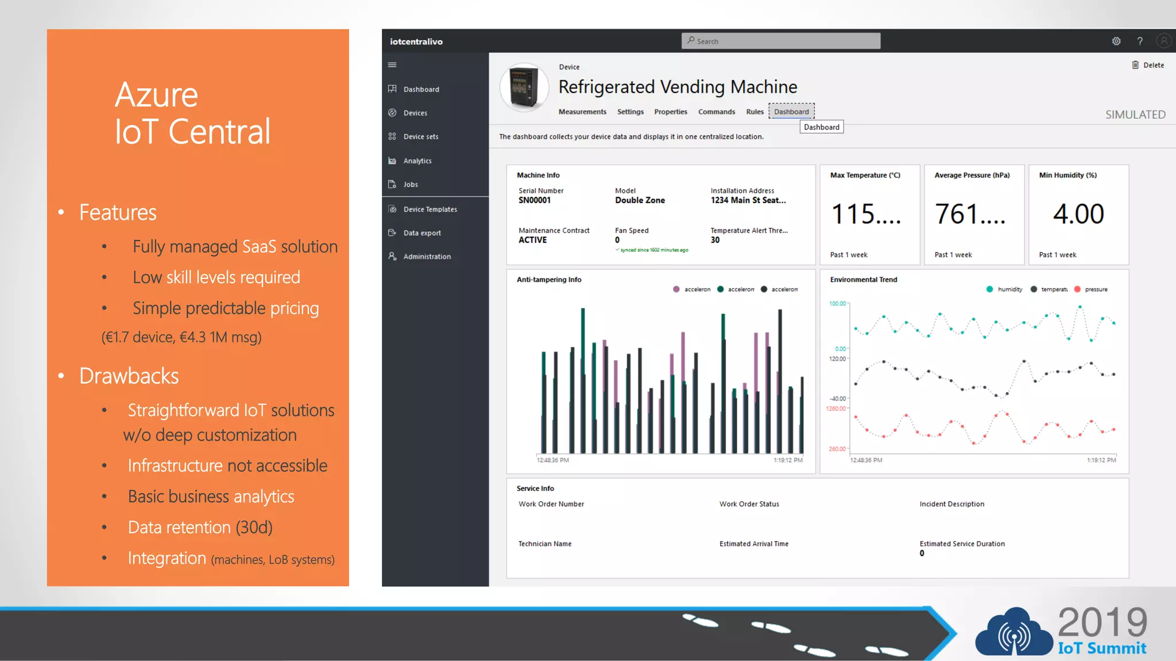Click the ACTIVE maintenance contract value
1176x661 pixels.
point(532,240)
